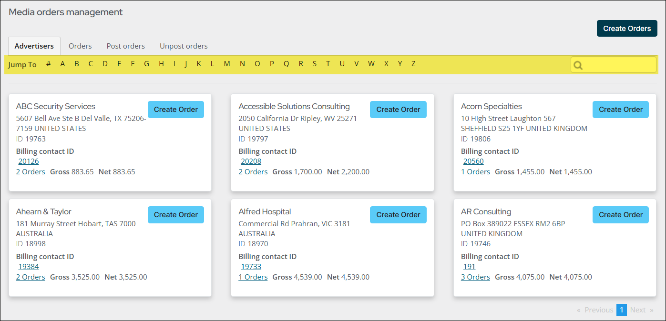Click the Create Orders button

point(627,29)
